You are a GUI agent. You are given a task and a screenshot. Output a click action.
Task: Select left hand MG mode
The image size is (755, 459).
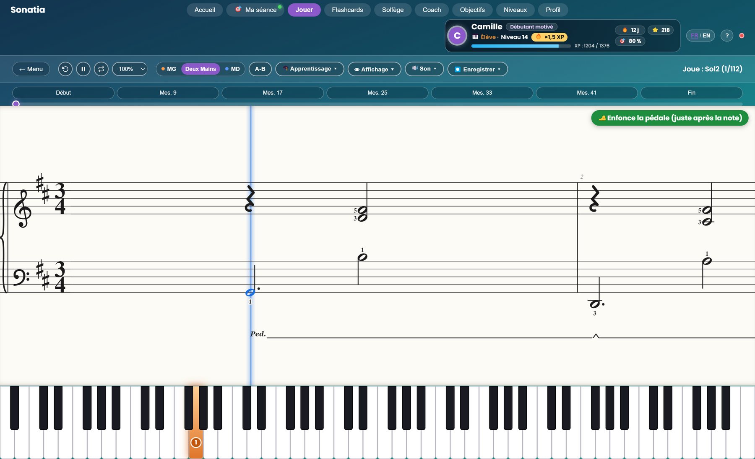[169, 69]
